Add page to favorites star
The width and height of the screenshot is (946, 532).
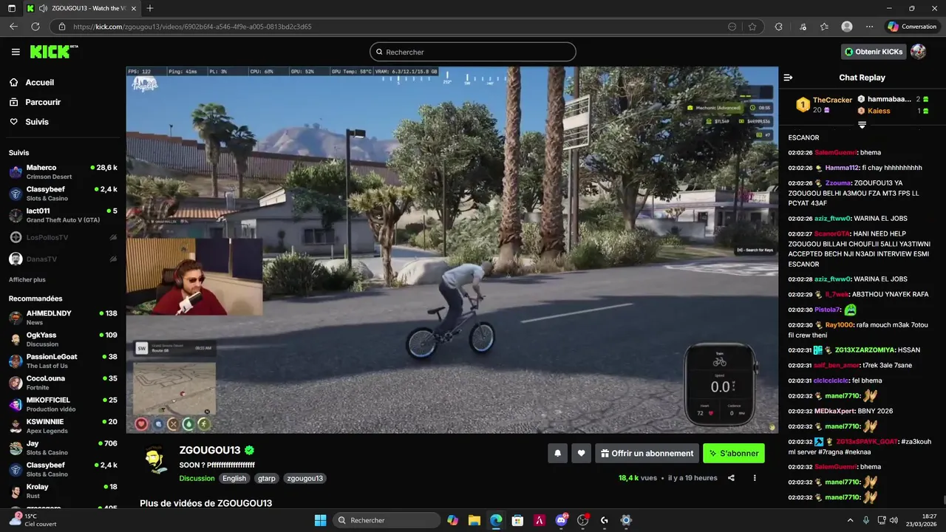pos(752,27)
